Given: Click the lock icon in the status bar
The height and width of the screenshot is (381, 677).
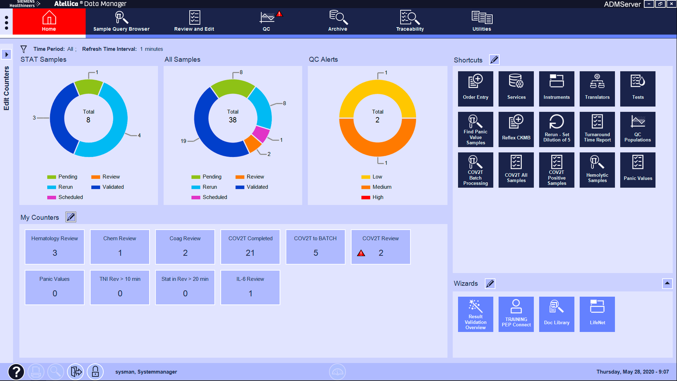Looking at the screenshot, I should 95,371.
